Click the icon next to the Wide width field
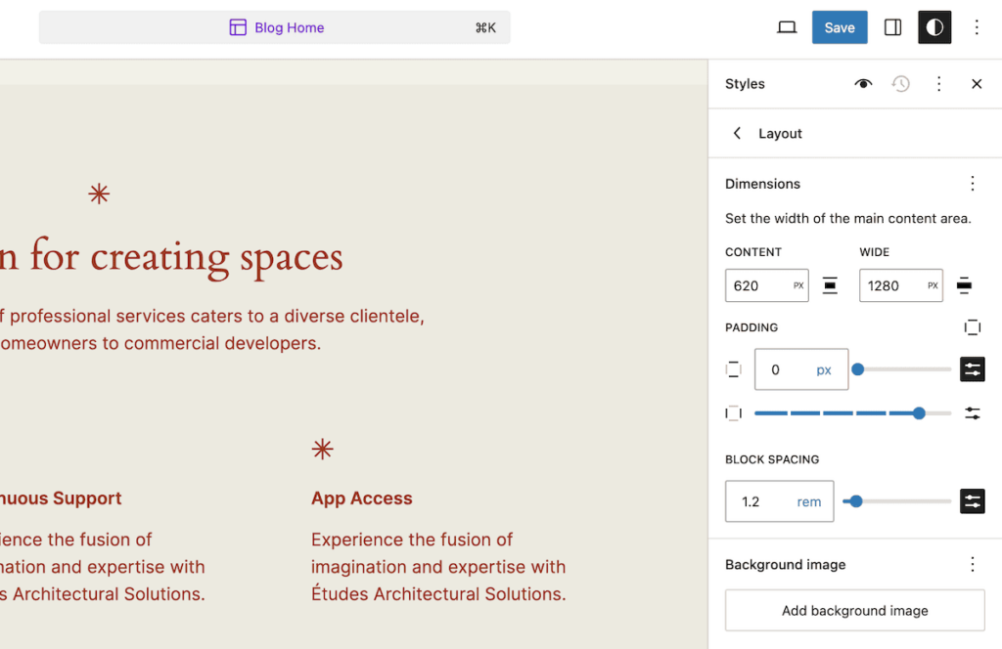The width and height of the screenshot is (1002, 649). click(x=965, y=285)
